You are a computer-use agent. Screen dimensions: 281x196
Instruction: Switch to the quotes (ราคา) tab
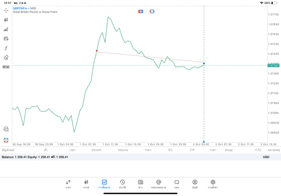[68, 184]
